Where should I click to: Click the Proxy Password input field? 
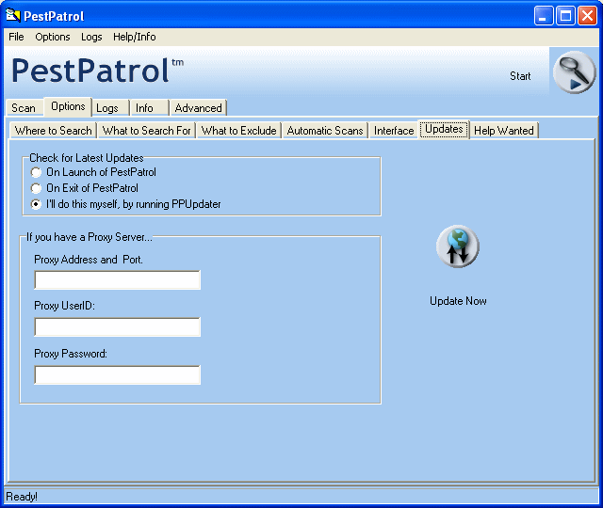pyautogui.click(x=117, y=375)
